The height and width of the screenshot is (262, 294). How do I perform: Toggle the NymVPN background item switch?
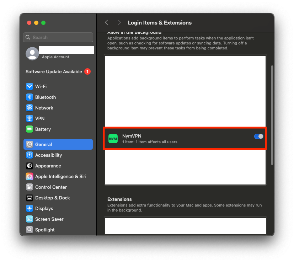coord(258,137)
